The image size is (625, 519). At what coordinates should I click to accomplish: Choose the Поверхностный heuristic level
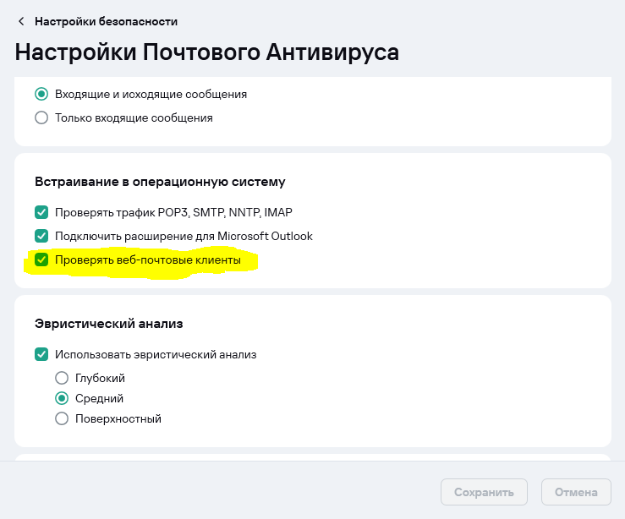pos(62,418)
